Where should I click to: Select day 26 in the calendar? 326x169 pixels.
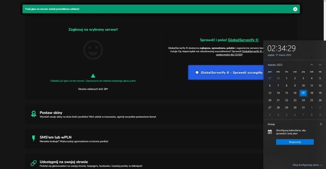click(320, 100)
